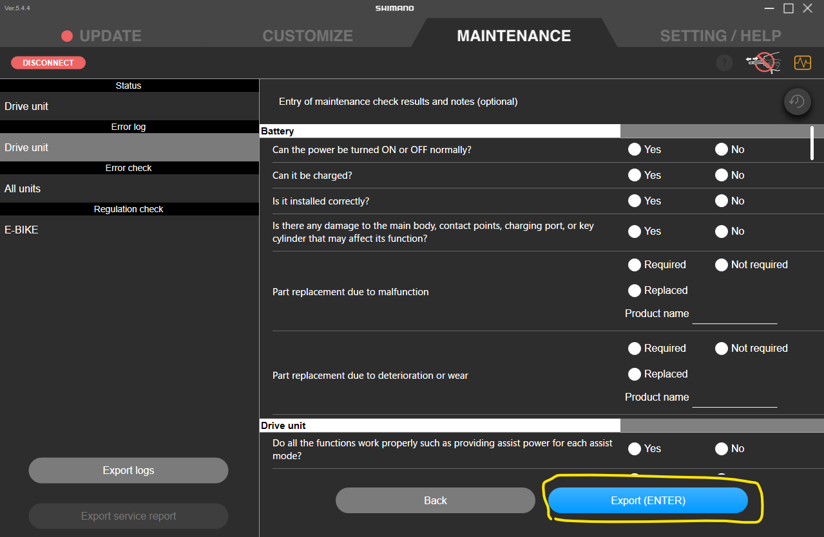The height and width of the screenshot is (537, 824).
Task: Maximize the application window
Action: pos(788,8)
